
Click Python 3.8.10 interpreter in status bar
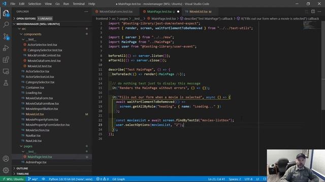pos(71,179)
